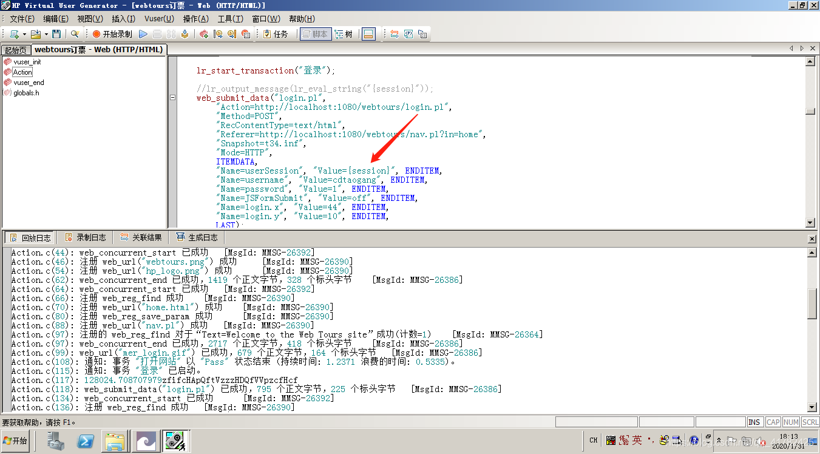Open the 文件(F) menu
The height and width of the screenshot is (454, 820).
(x=22, y=19)
